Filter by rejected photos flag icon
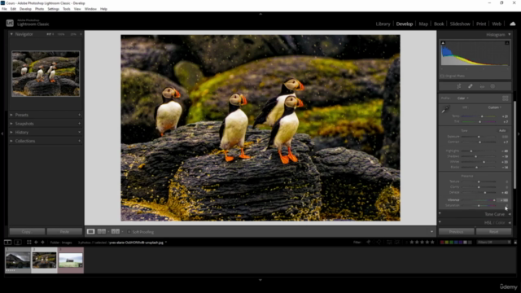 (379, 243)
